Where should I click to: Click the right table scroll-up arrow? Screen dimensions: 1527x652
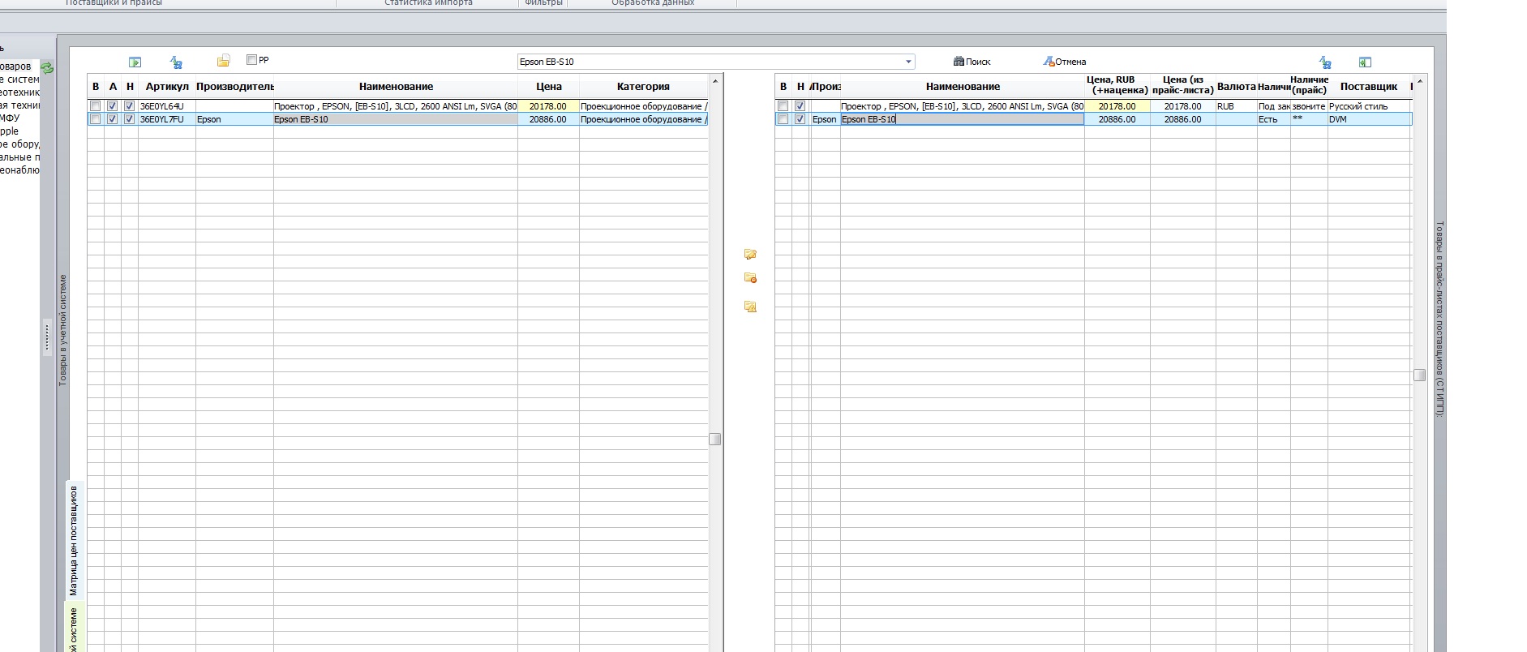pos(1419,81)
